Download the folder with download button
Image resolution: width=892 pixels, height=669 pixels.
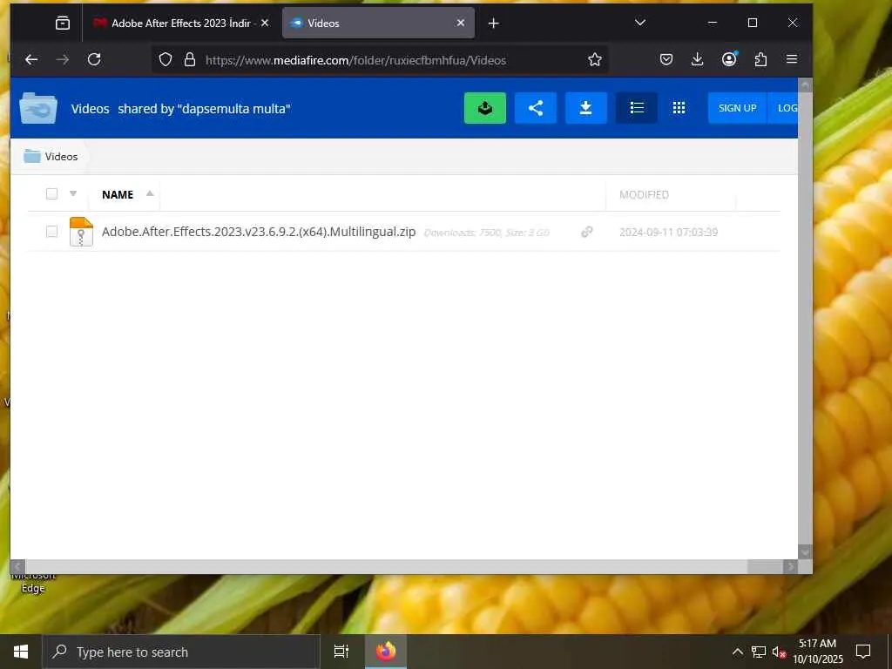pyautogui.click(x=586, y=108)
